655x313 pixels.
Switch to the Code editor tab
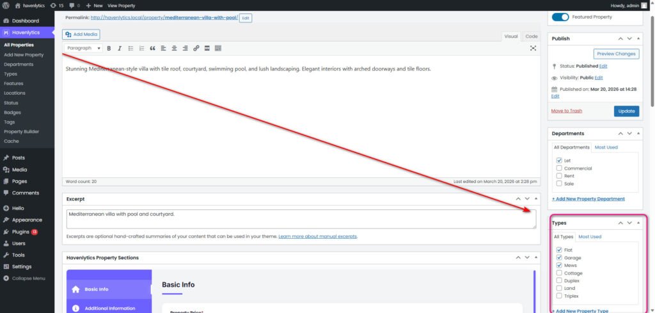(x=532, y=36)
